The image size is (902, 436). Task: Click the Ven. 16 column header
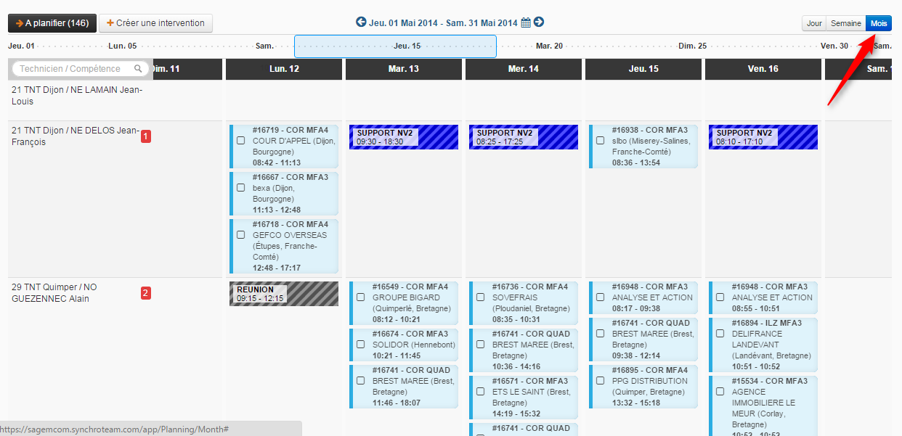click(x=763, y=69)
